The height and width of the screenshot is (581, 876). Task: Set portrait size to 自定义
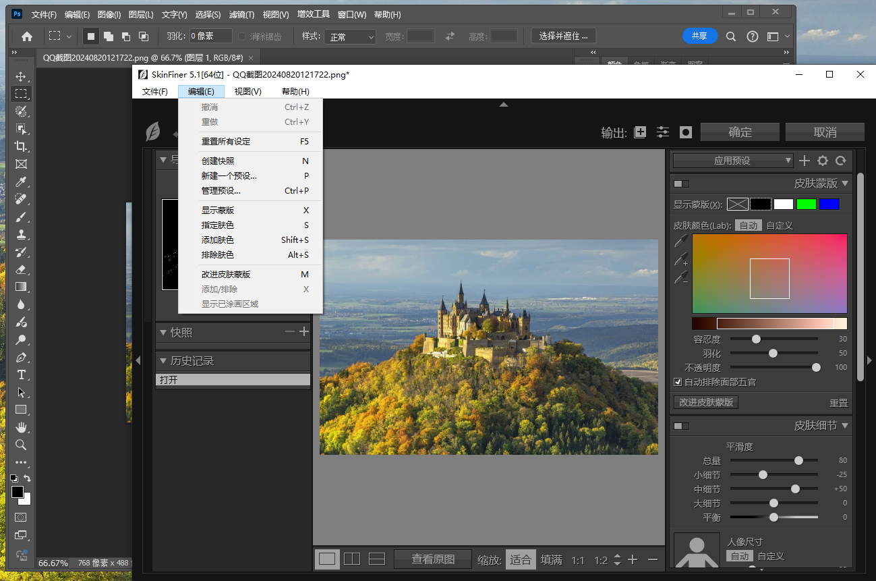771,556
